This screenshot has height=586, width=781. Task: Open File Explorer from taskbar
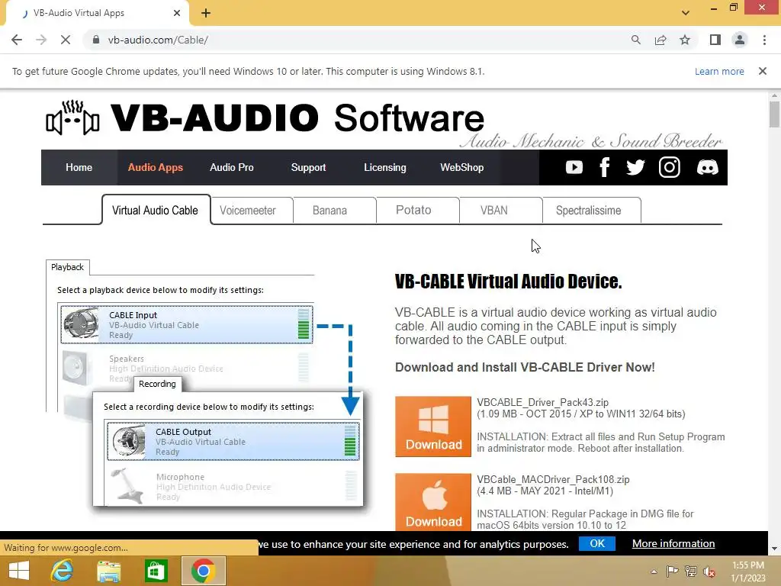[x=108, y=571]
